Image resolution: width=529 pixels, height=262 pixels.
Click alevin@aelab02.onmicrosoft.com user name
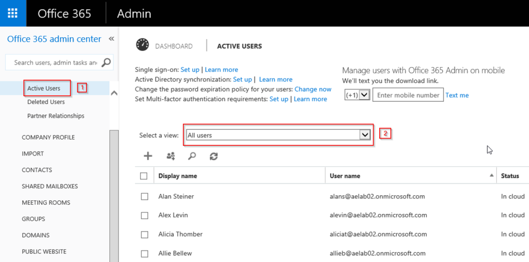379,215
